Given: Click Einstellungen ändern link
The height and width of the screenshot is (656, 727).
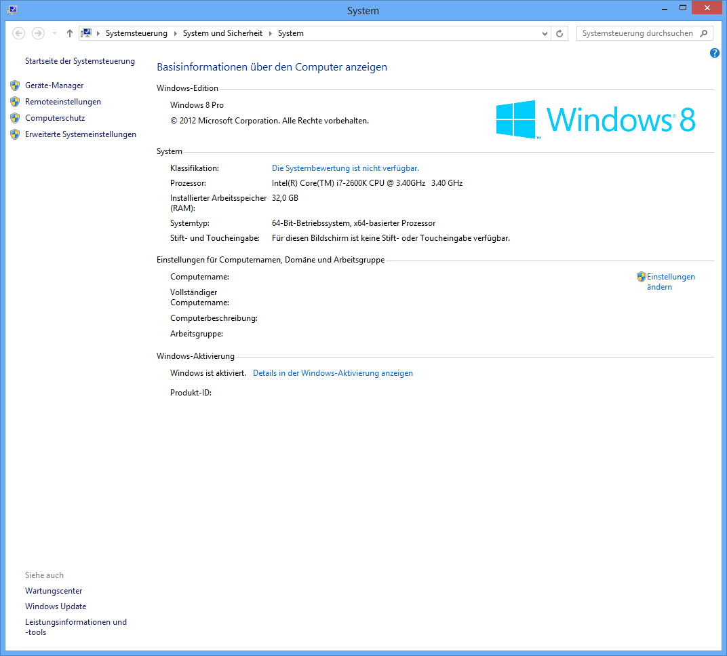Looking at the screenshot, I should [x=671, y=282].
